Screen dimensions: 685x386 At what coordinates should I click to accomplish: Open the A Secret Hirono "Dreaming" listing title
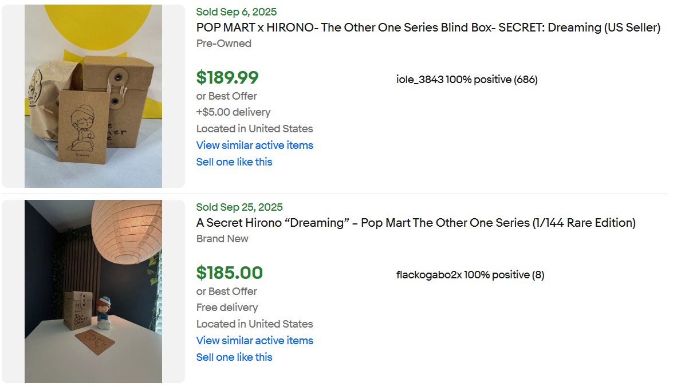click(x=415, y=223)
